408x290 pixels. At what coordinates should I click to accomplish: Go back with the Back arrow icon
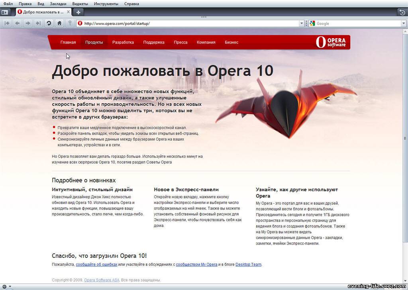click(x=18, y=24)
